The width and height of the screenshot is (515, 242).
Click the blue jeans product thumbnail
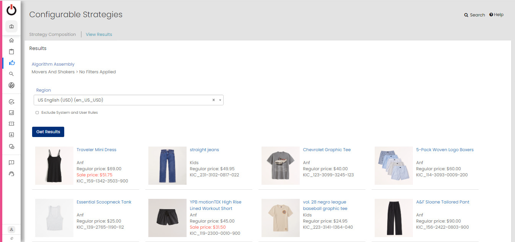pyautogui.click(x=167, y=166)
